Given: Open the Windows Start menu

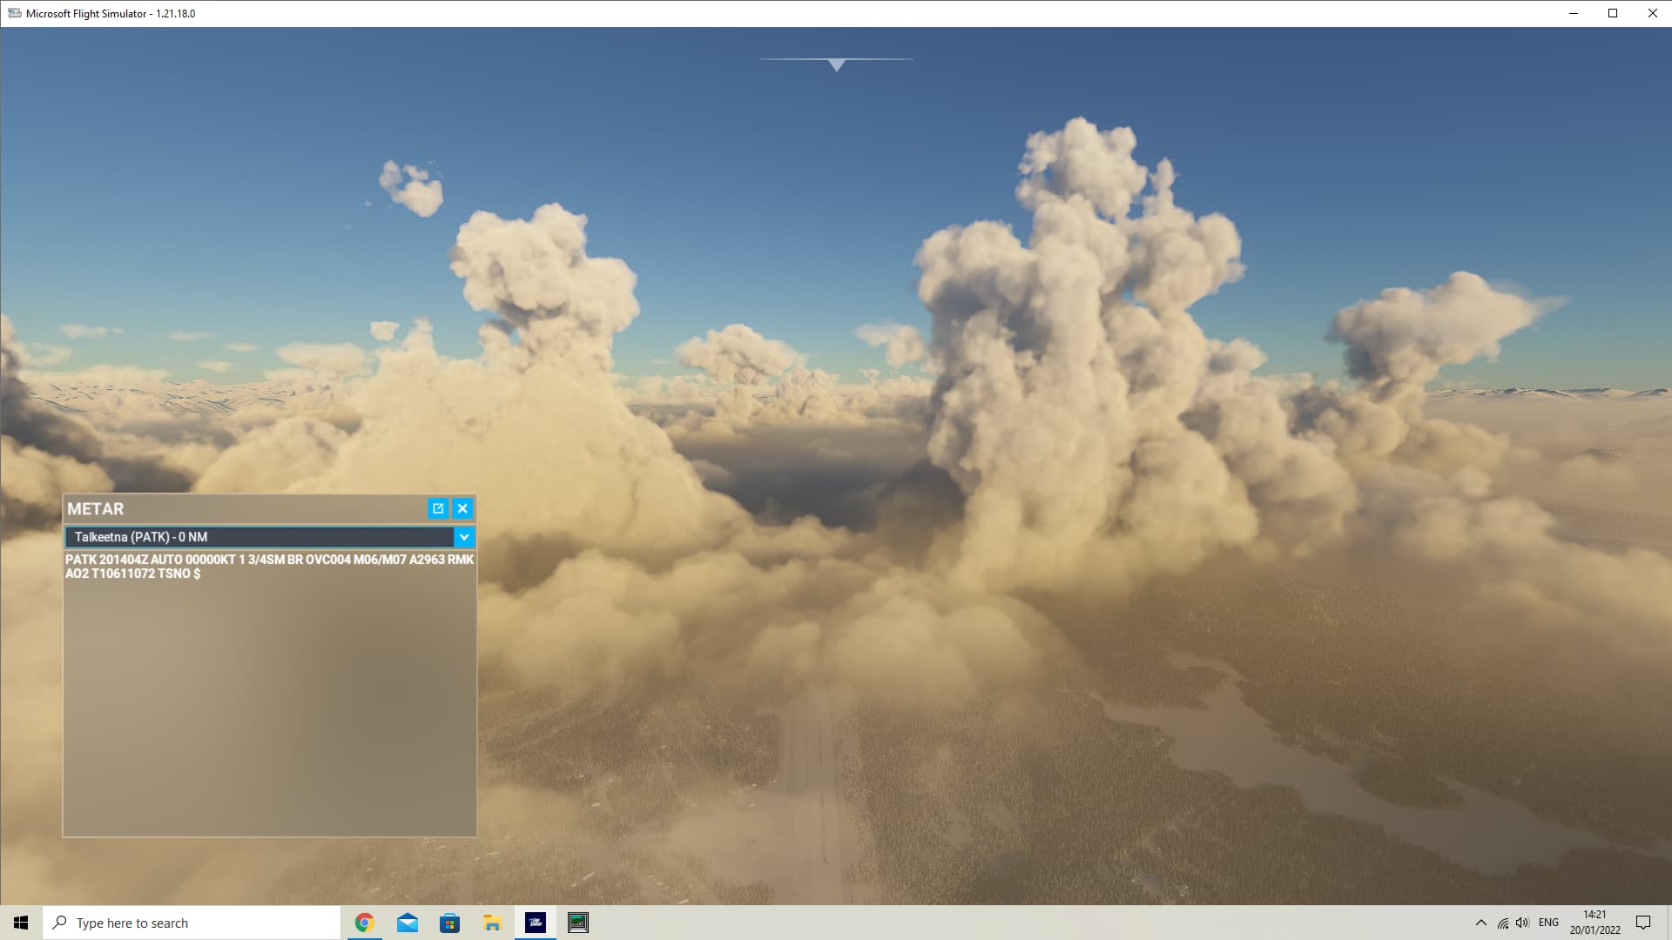Looking at the screenshot, I should pos(21,923).
